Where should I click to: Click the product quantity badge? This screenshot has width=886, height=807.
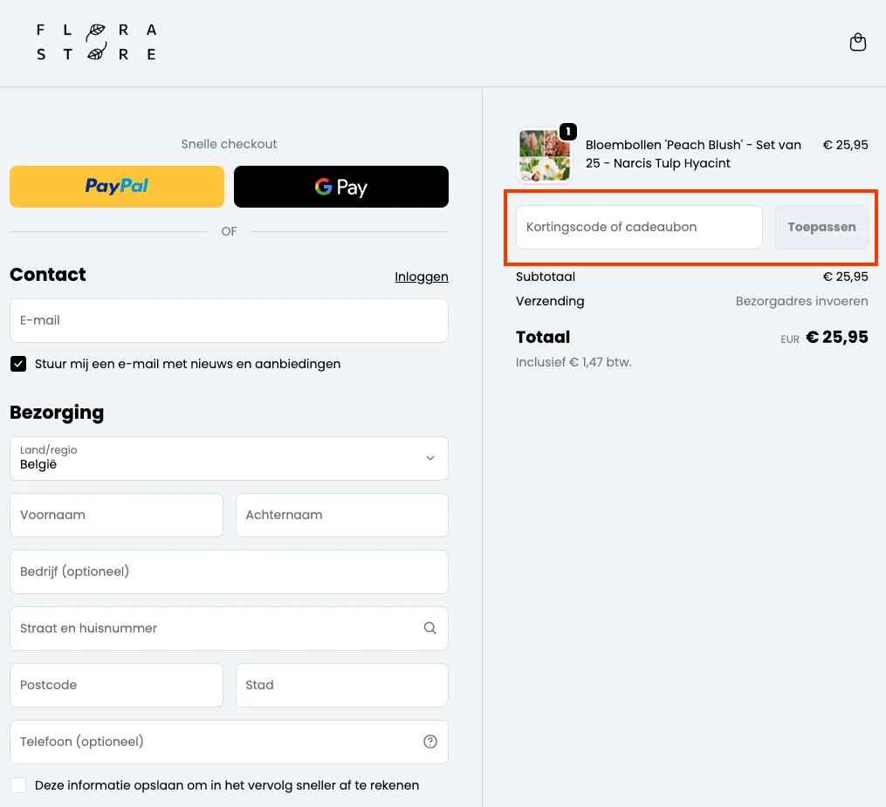pyautogui.click(x=567, y=132)
